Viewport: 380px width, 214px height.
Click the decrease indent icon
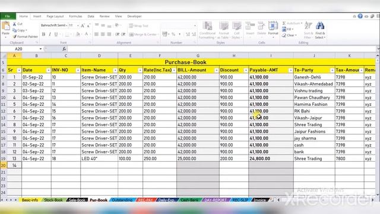[x=118, y=34]
